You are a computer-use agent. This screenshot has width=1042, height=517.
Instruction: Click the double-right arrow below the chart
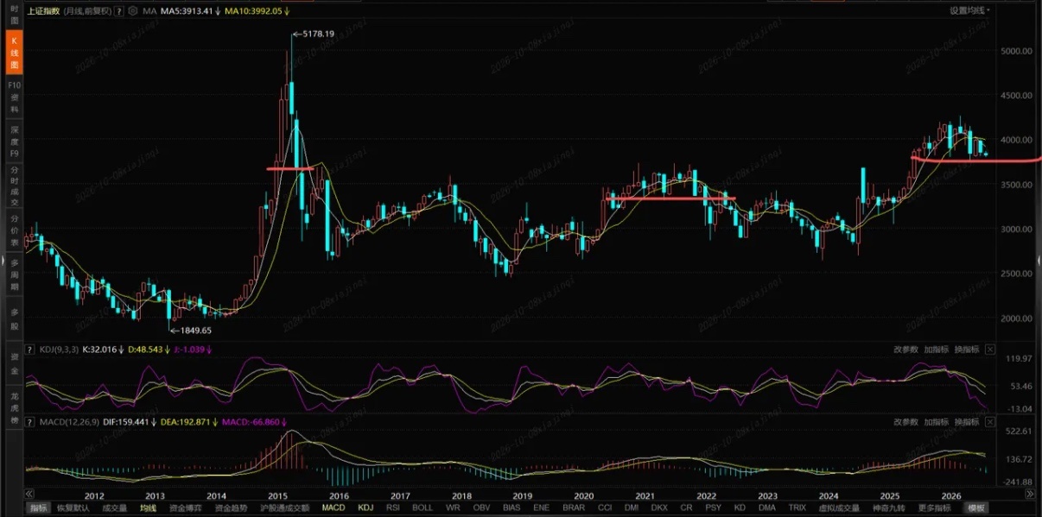[1028, 494]
